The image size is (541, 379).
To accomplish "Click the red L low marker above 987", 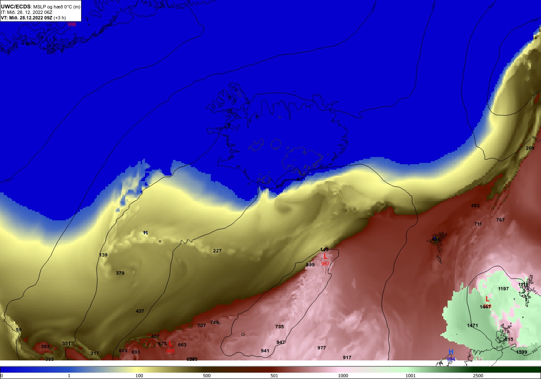I will point(325,256).
